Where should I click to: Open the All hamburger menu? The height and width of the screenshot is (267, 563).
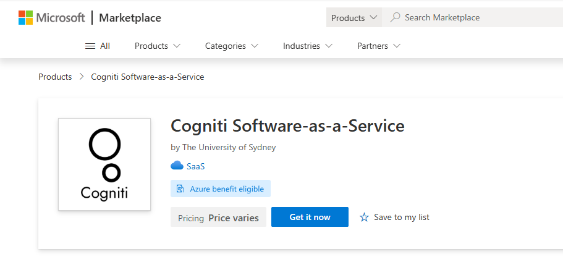(97, 46)
